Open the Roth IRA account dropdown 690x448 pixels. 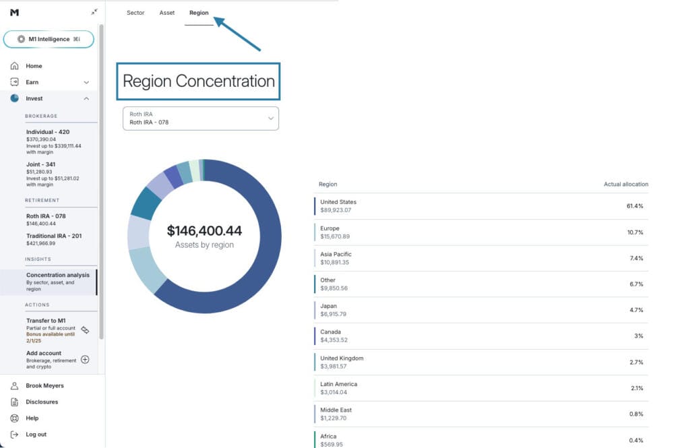point(201,119)
